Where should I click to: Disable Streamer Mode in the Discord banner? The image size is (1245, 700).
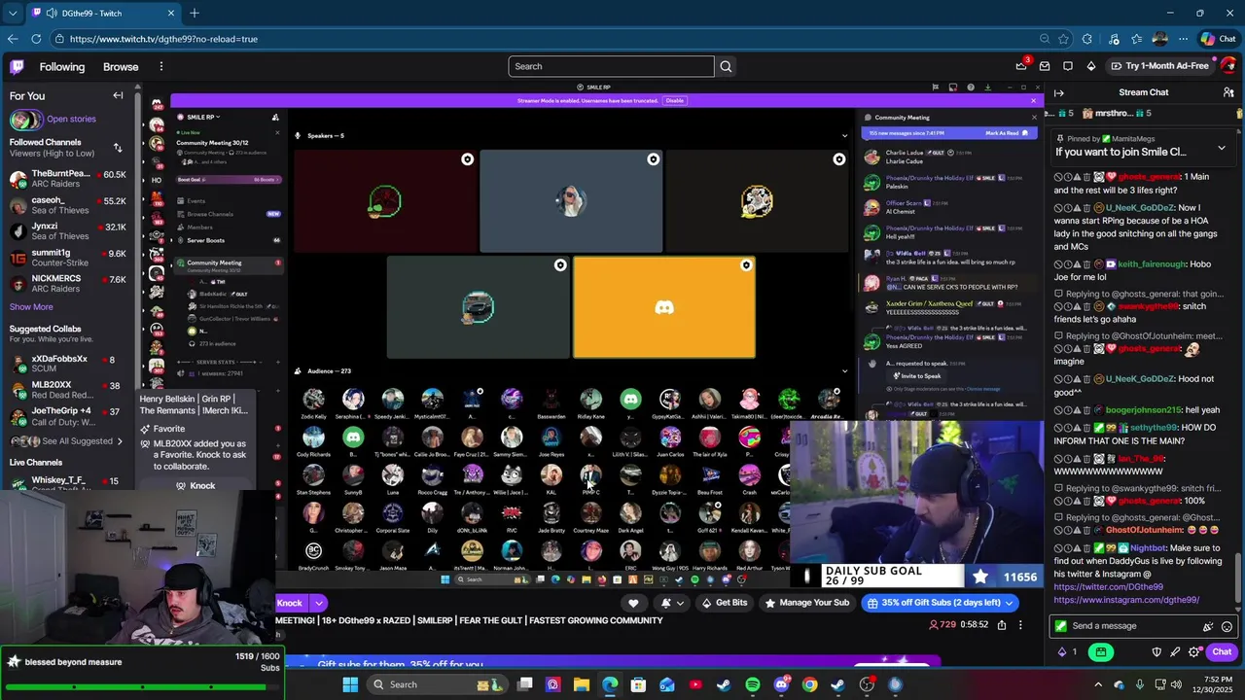pos(674,101)
